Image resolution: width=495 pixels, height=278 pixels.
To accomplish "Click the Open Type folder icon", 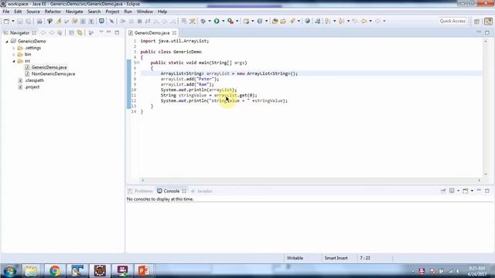I will pyautogui.click(x=275, y=21).
